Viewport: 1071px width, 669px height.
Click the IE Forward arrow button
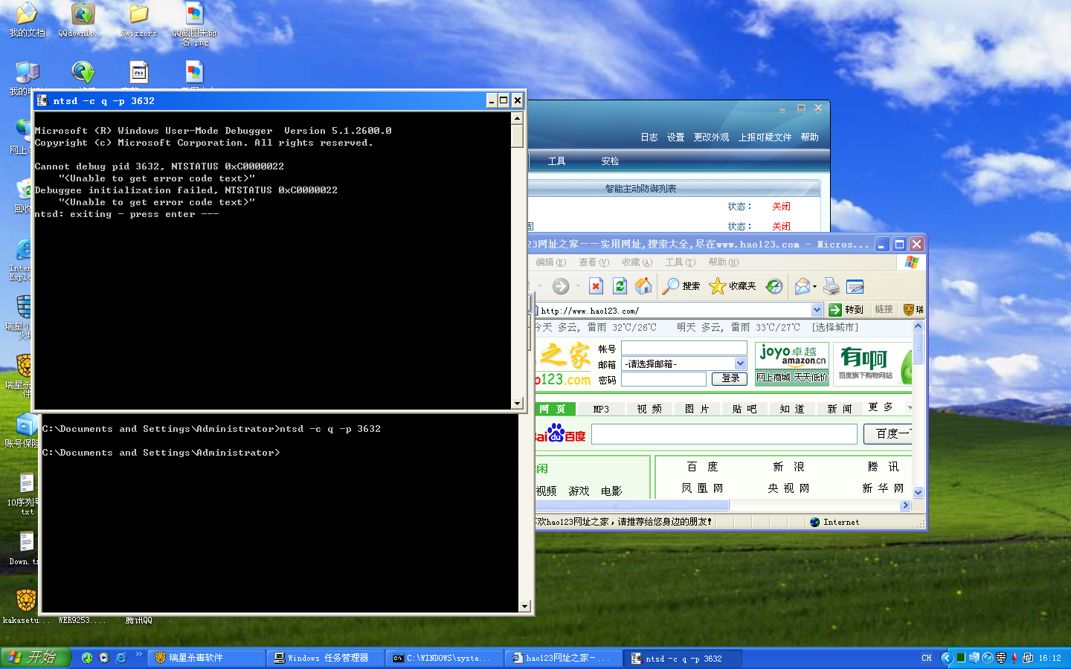coord(561,286)
